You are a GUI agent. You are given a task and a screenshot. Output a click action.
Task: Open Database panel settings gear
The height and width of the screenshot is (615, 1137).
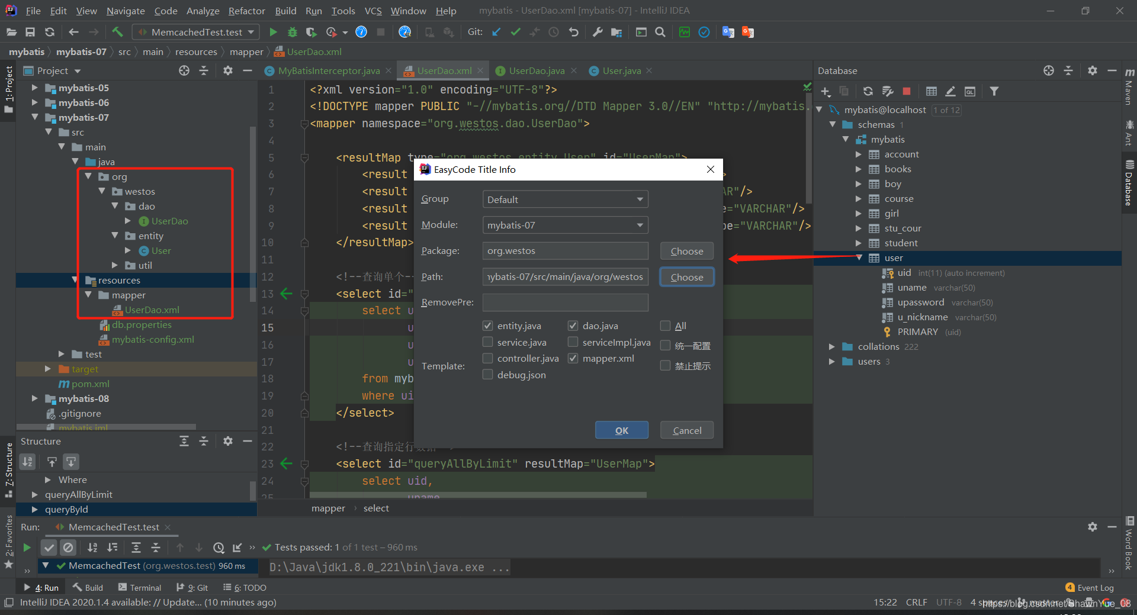[x=1093, y=70]
